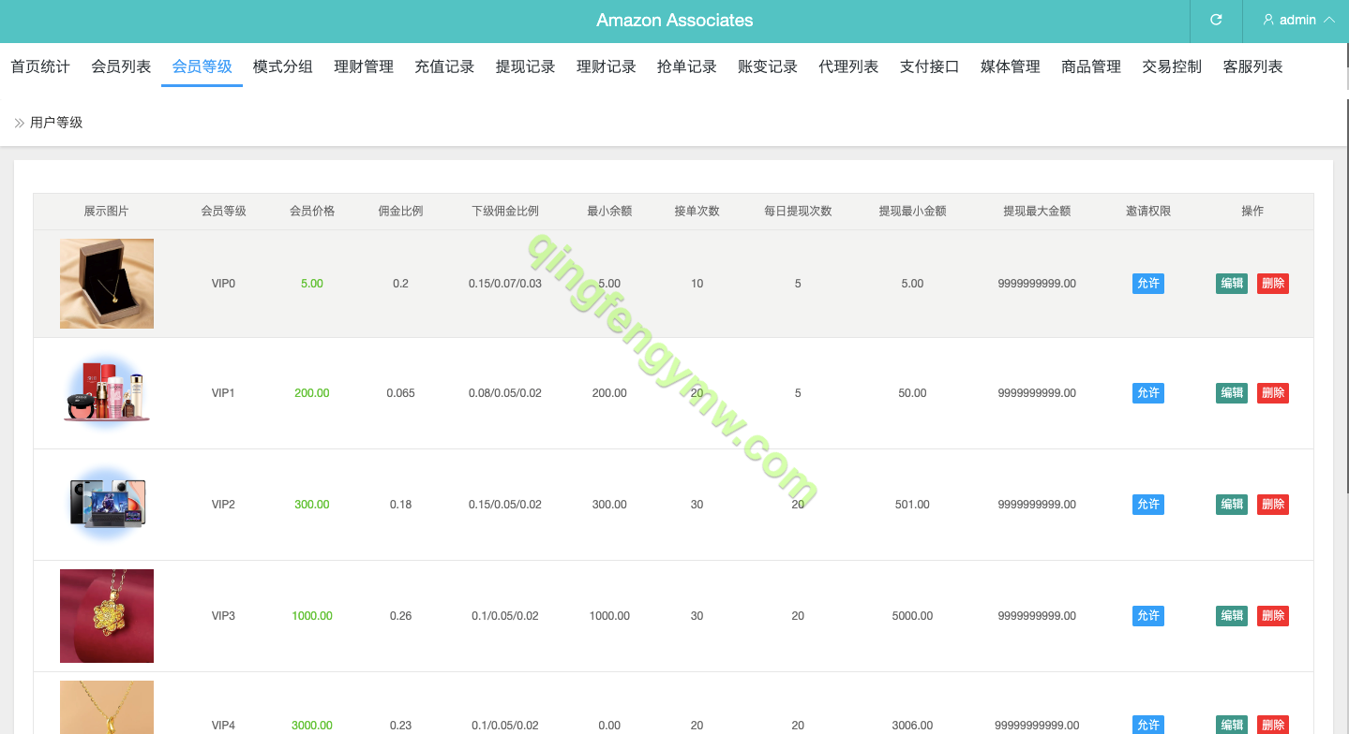Select the VIP1 price 200.00
The width and height of the screenshot is (1349, 734).
pos(312,393)
